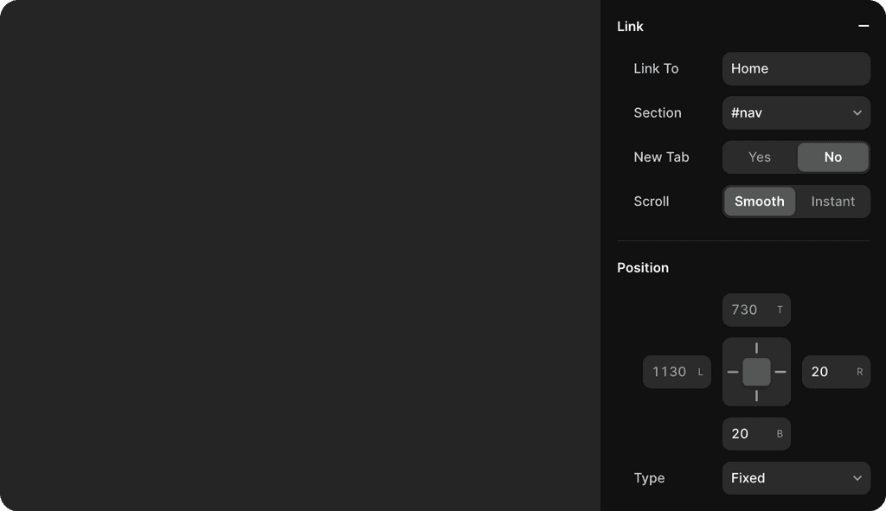Enable opening the link in a new tab

click(759, 157)
